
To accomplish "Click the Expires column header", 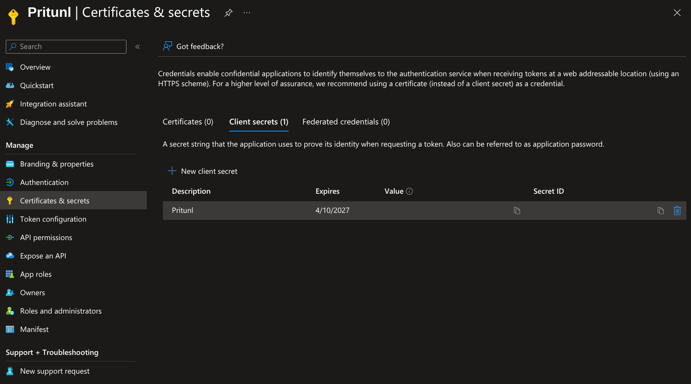I will (x=328, y=191).
